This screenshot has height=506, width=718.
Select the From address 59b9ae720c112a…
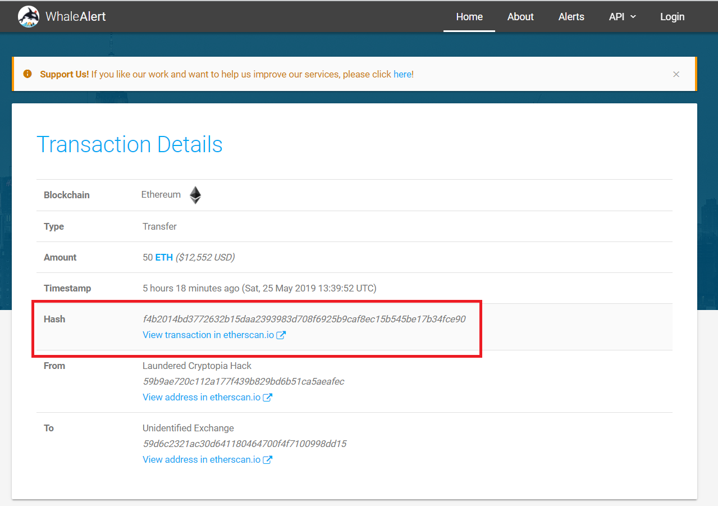244,381
